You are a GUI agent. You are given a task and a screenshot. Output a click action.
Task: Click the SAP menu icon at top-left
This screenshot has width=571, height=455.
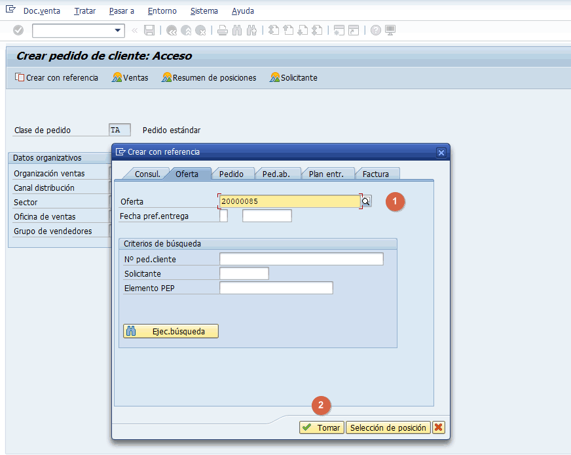tap(10, 9)
